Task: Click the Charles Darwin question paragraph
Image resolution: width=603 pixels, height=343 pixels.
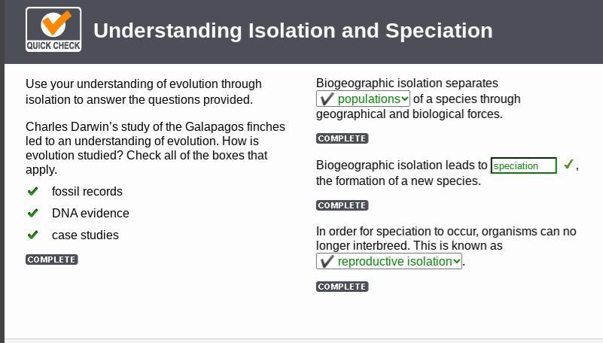Action: click(x=155, y=148)
